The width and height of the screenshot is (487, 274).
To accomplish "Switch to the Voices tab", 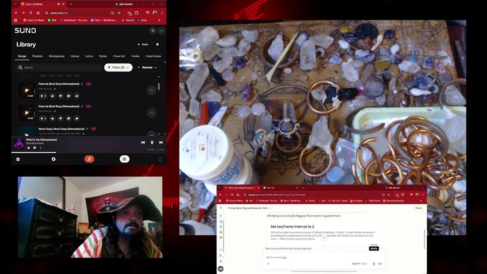I will pos(75,56).
